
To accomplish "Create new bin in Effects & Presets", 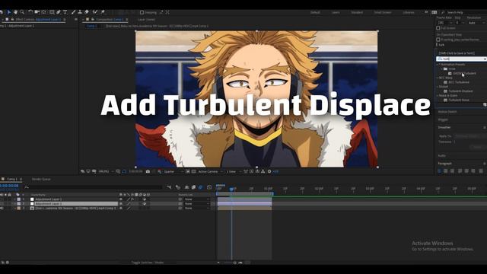I will coord(485,105).
